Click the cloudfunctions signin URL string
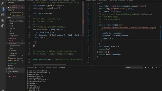The width and height of the screenshot is (162, 91). pyautogui.click(x=129, y=28)
